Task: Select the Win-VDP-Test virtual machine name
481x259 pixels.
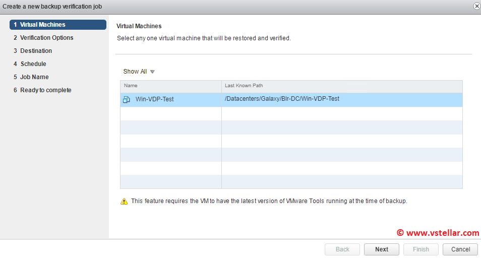Action: pos(154,99)
